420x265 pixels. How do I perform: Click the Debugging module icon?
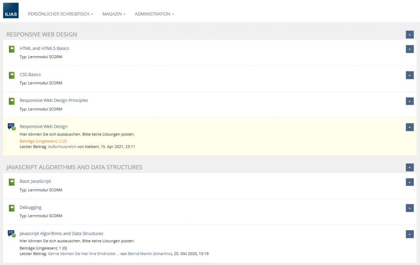click(x=12, y=208)
